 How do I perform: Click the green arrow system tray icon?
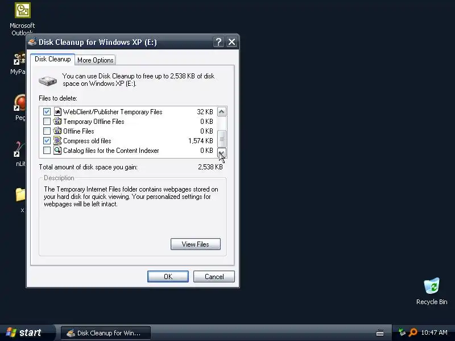402,332
